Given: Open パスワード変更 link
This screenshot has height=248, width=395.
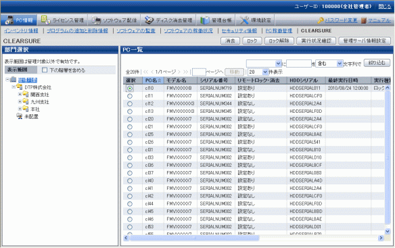Looking at the screenshot, I should tap(341, 20).
